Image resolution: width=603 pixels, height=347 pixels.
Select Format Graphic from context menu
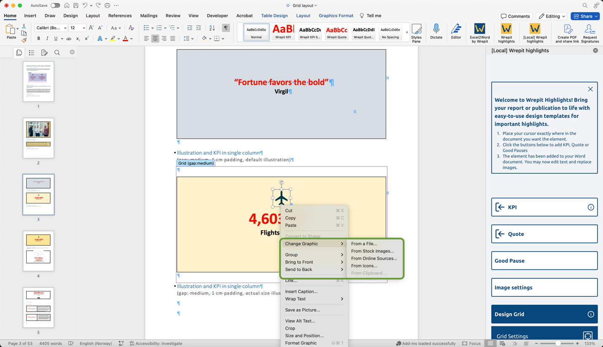tap(314, 343)
